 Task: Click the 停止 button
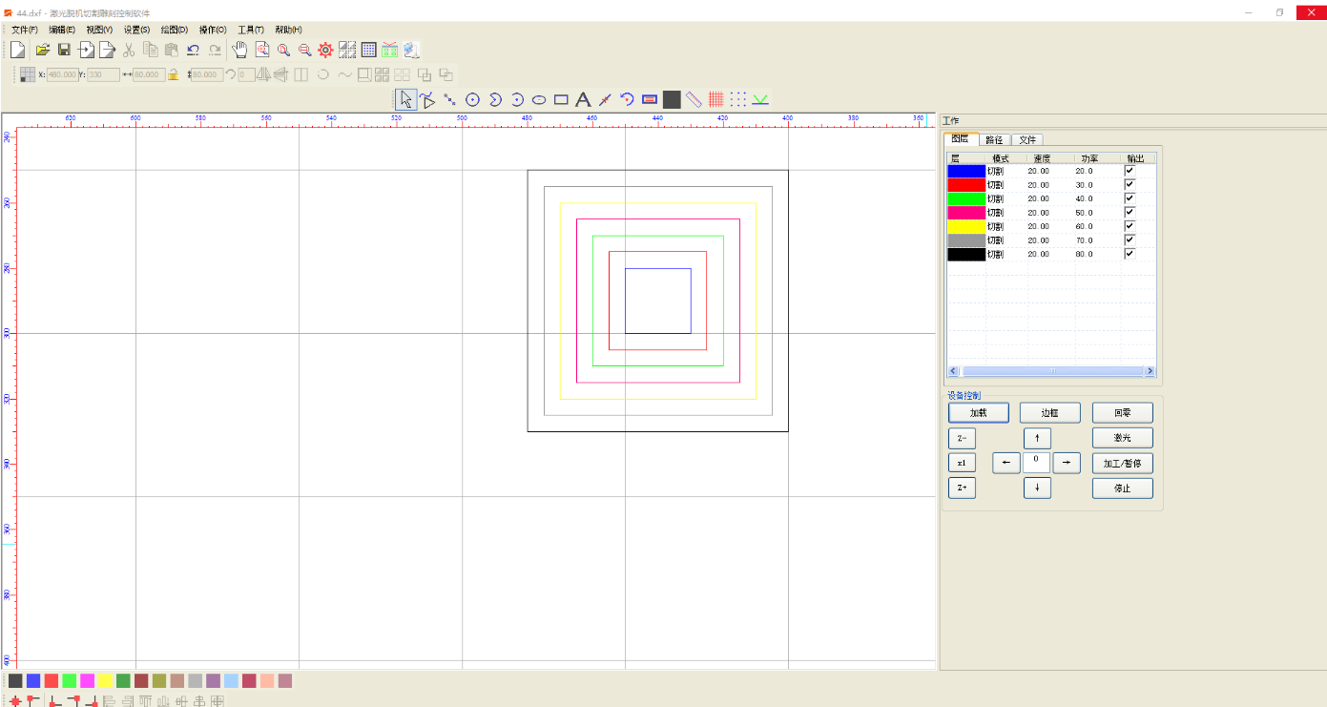[x=1123, y=488]
